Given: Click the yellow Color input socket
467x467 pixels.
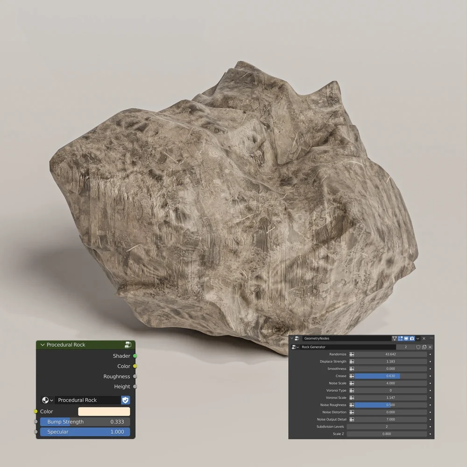Looking at the screenshot, I should click(x=36, y=411).
